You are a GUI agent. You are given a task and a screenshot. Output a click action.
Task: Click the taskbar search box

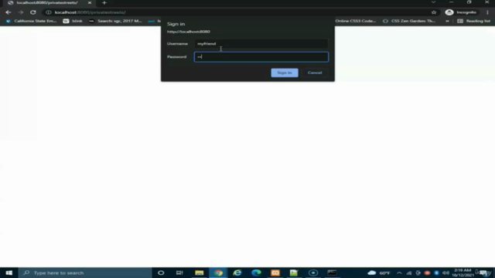point(85,273)
